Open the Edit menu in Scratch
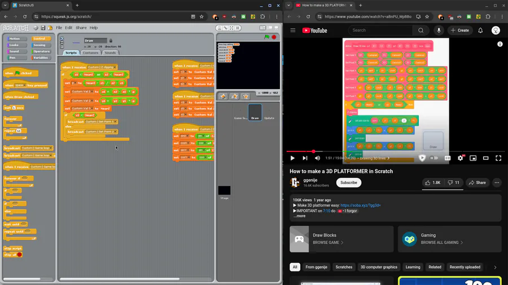Screen dimensions: 508x285 point(69,28)
